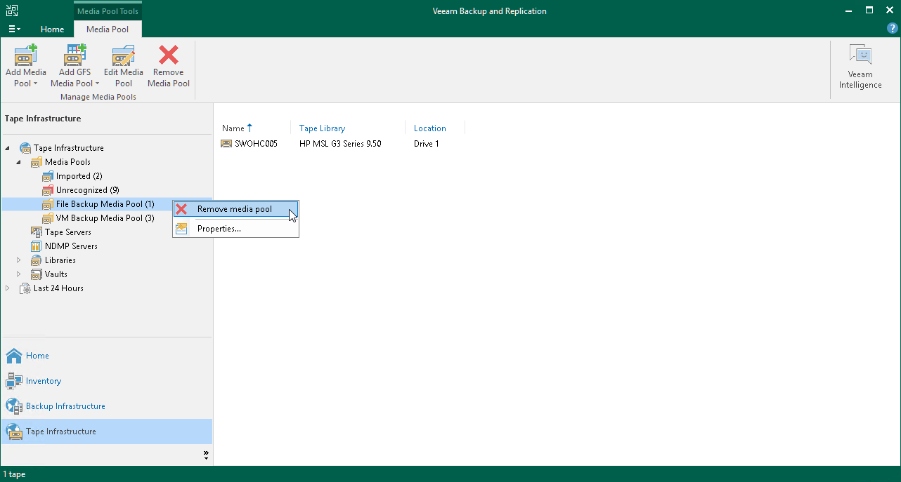Choose Remove media pool from context menu
The height and width of the screenshot is (482, 901).
tap(236, 209)
